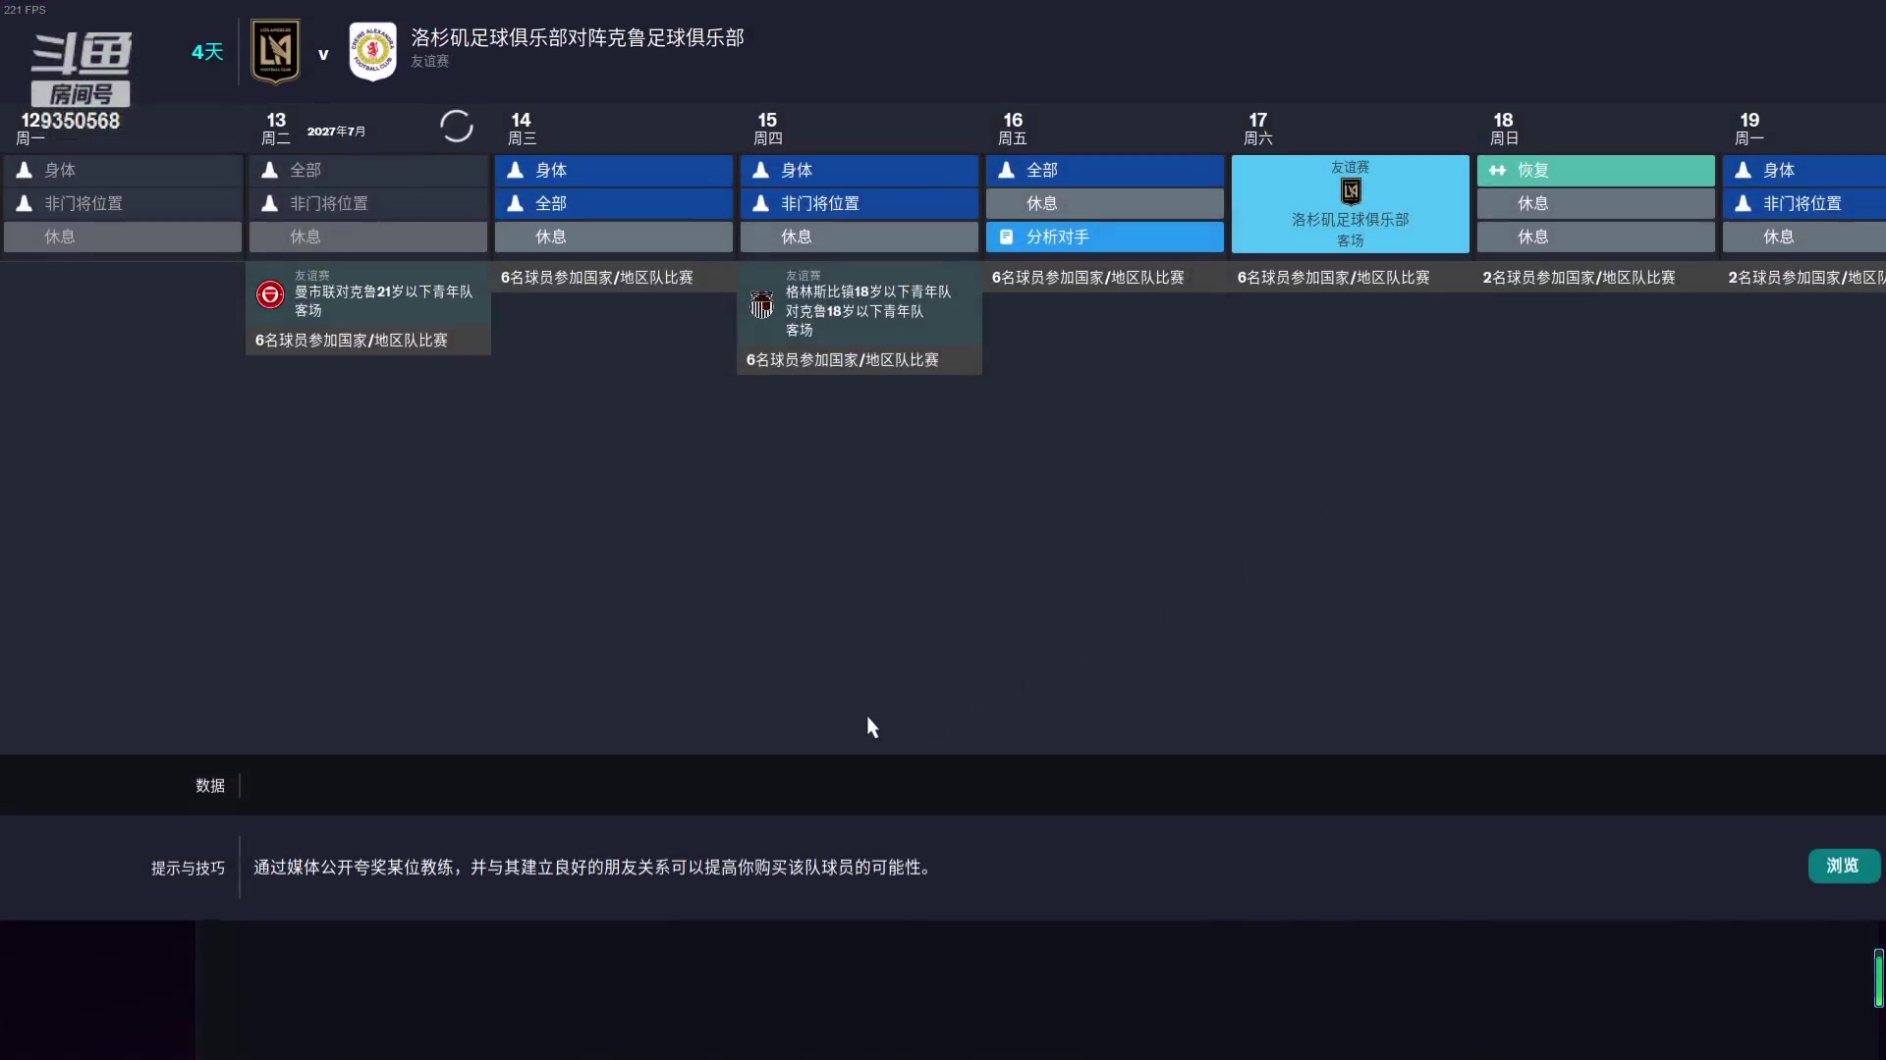Viewport: 1886px width, 1060px height.
Task: Click the cone icon on Wednesday's 身体 session
Action: [x=515, y=170]
